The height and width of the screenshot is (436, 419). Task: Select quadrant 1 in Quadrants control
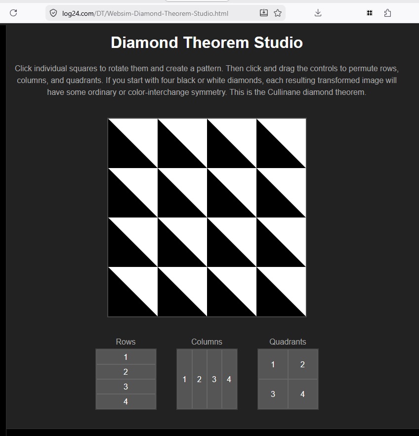click(x=273, y=364)
